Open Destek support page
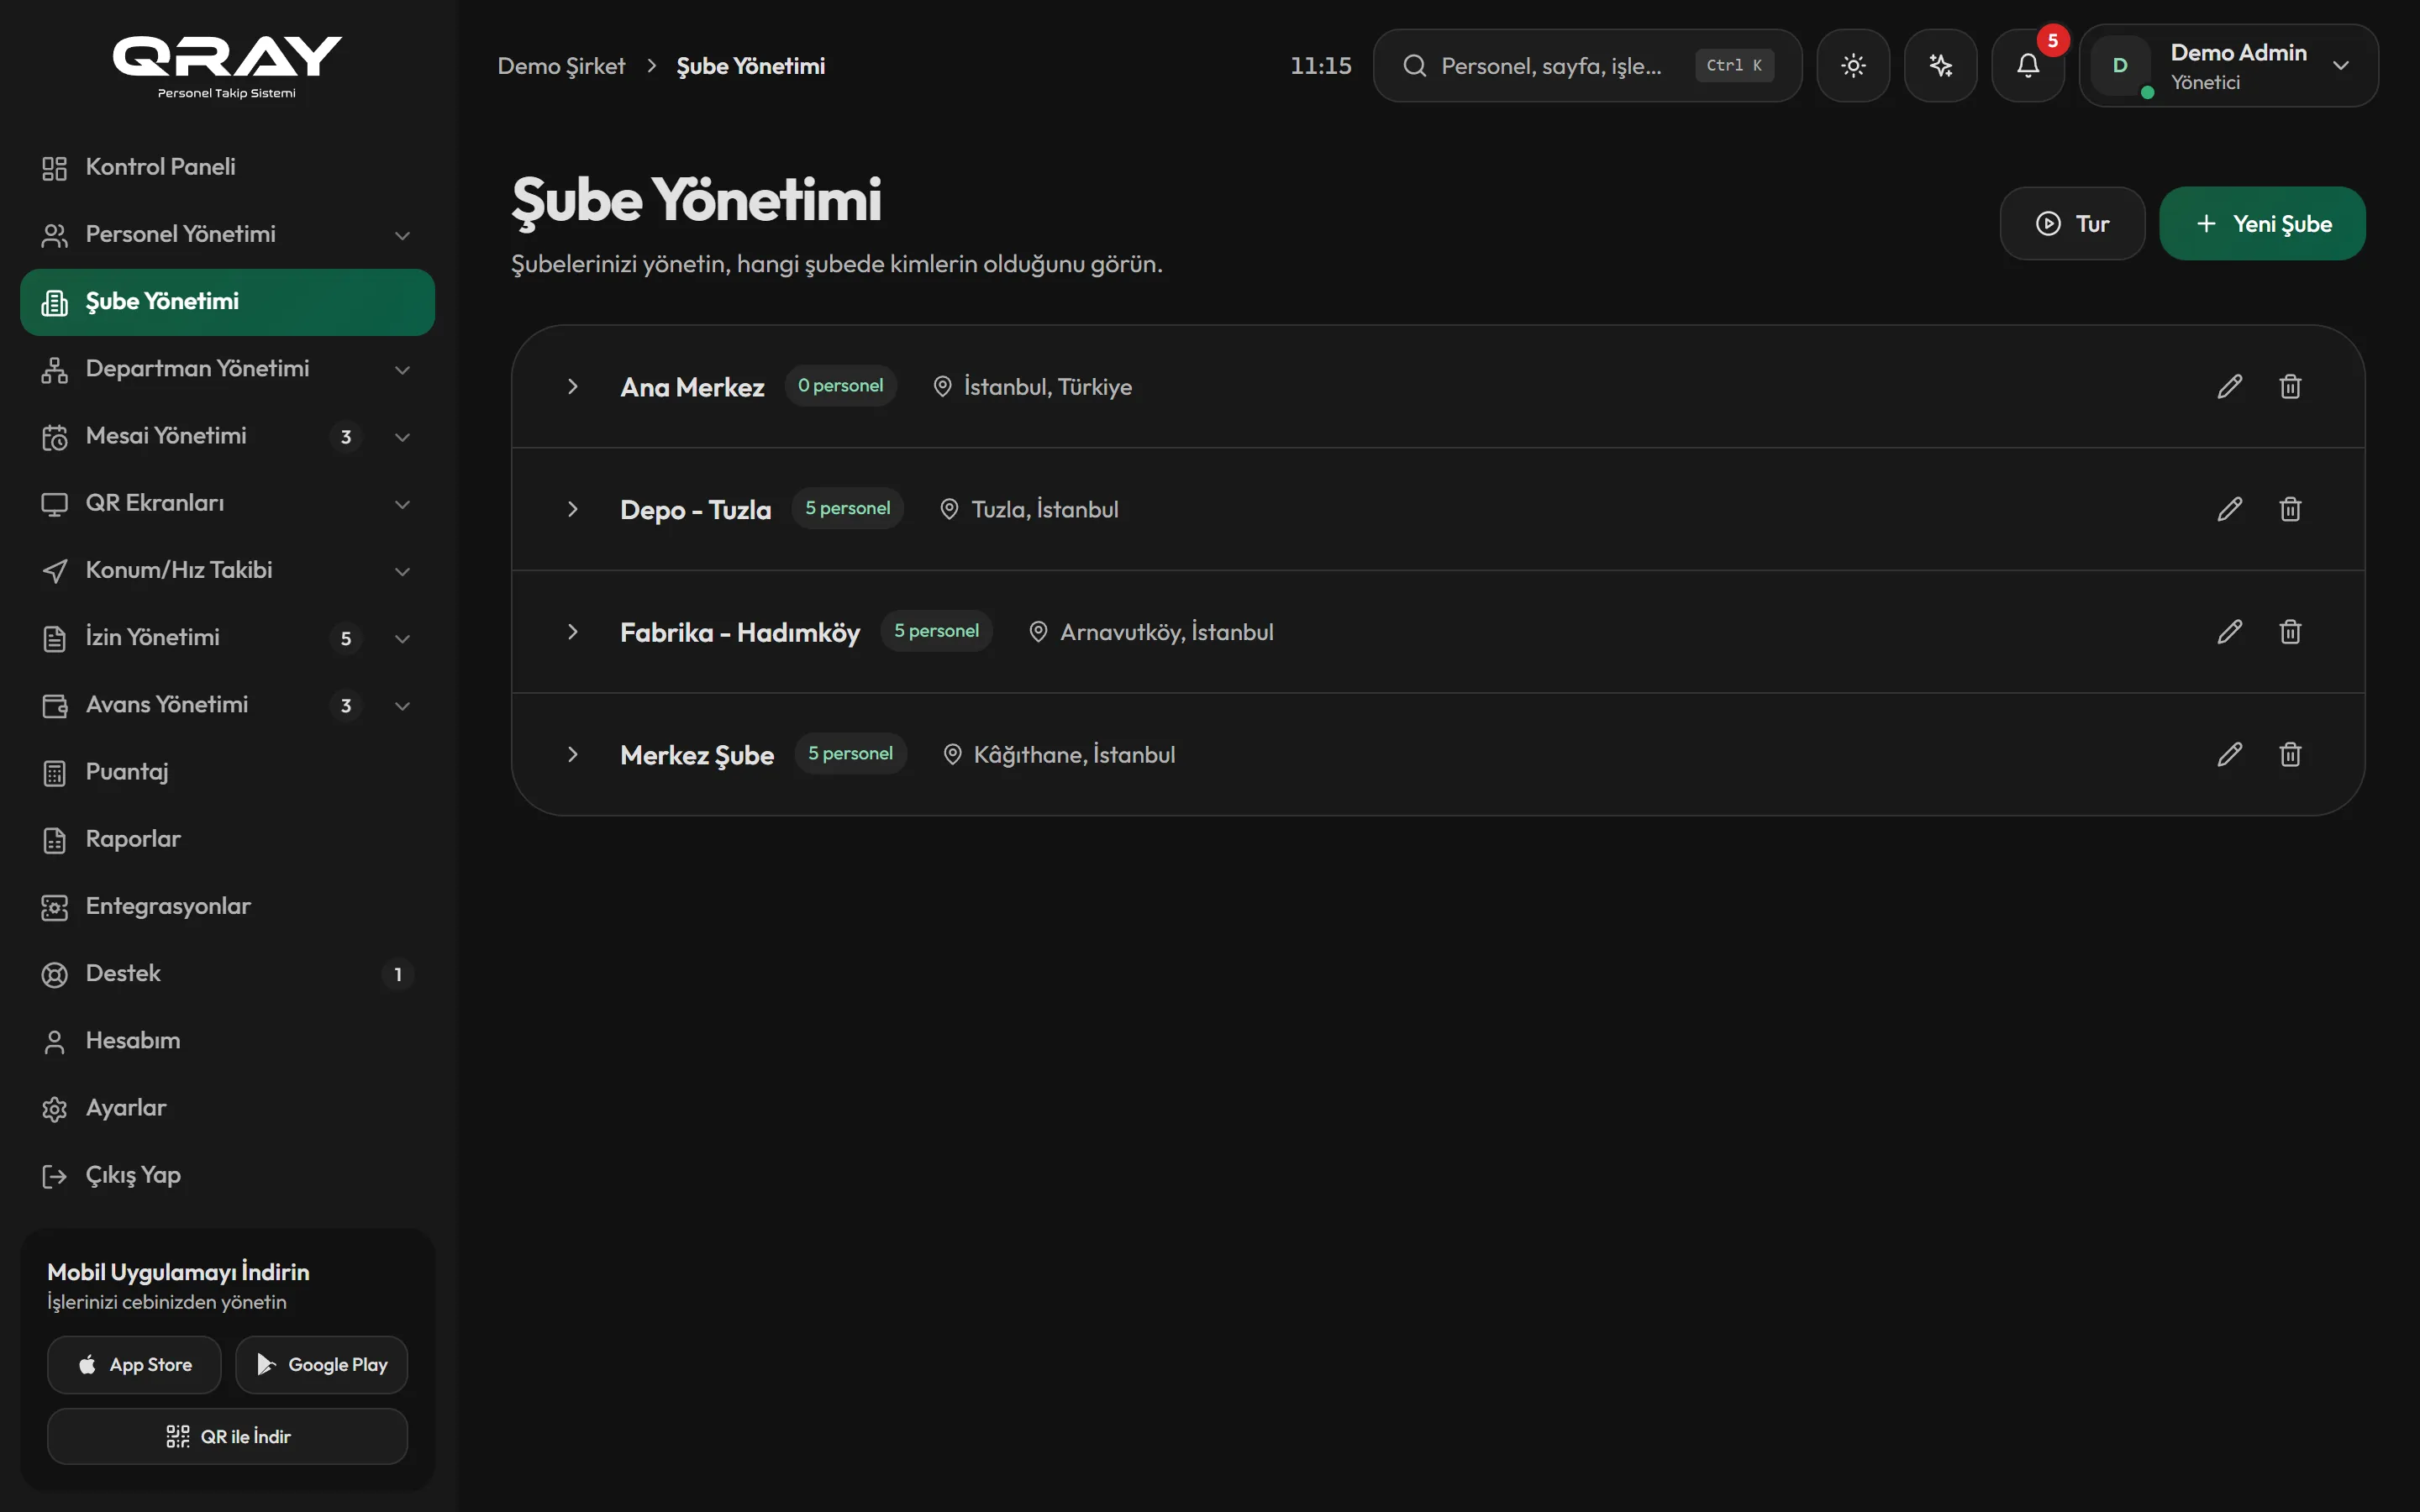Image resolution: width=2420 pixels, height=1512 pixels. coord(227,974)
